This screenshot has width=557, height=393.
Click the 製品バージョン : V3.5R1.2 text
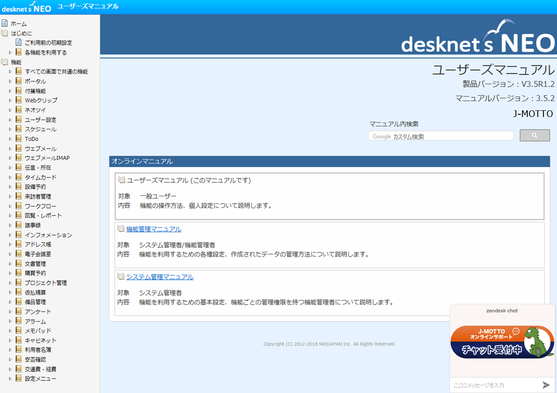(509, 84)
